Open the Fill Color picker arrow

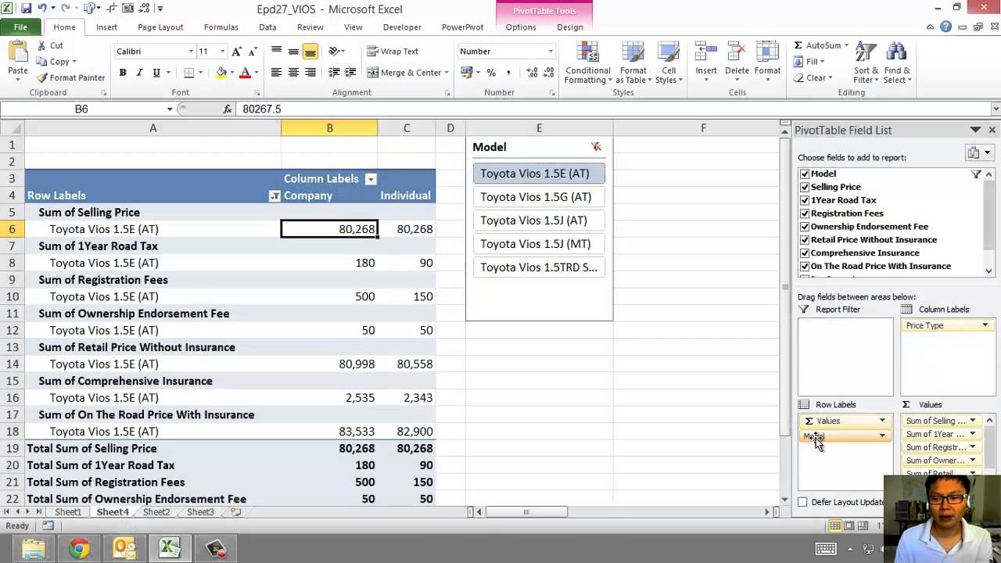[x=232, y=73]
